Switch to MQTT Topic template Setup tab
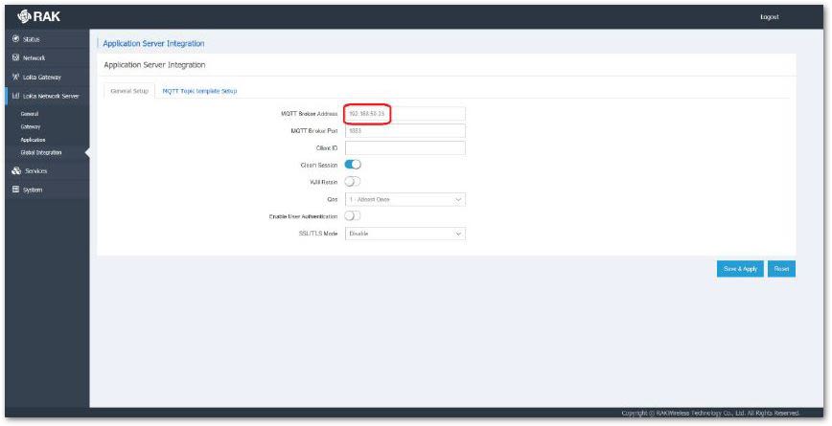This screenshot has width=832, height=426. click(x=199, y=91)
